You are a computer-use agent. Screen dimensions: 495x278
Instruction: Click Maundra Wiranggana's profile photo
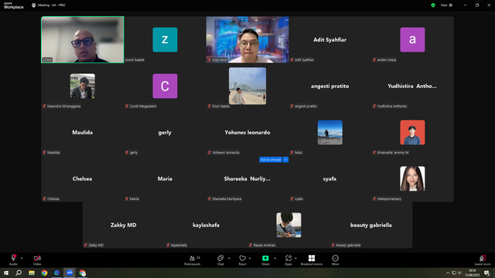83,86
